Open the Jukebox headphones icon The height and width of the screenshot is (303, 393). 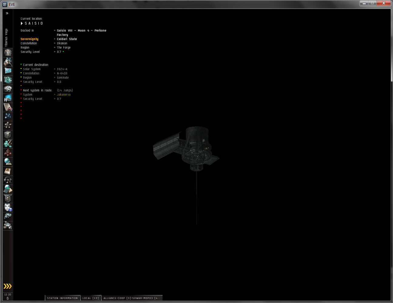[8, 180]
